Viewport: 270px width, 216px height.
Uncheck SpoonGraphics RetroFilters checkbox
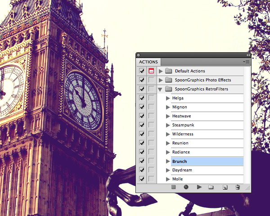point(142,89)
